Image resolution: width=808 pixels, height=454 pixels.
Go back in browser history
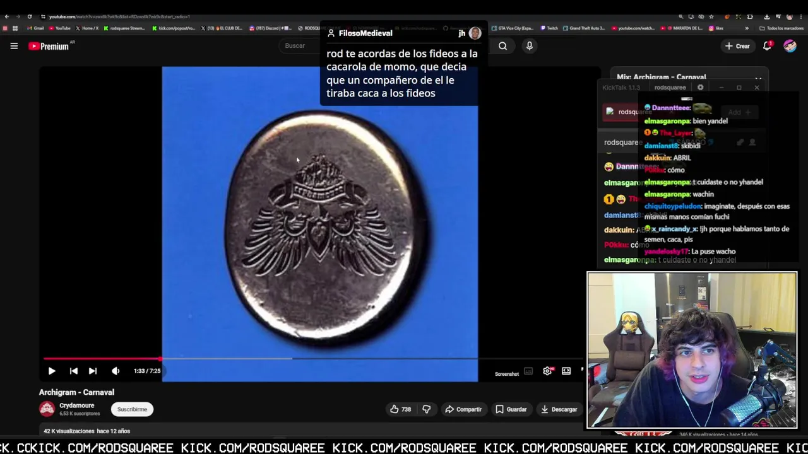click(x=6, y=16)
